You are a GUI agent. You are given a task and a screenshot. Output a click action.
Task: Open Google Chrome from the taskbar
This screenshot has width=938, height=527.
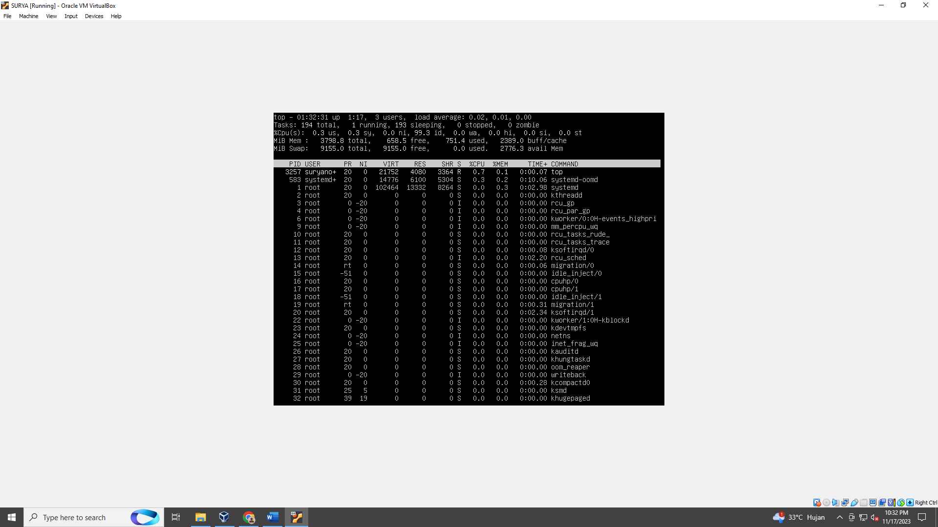coord(249,517)
